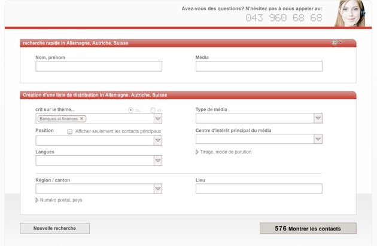Open the Type de média dropdown
Image resolution: width=377 pixels, height=246 pixels.
[x=318, y=118]
